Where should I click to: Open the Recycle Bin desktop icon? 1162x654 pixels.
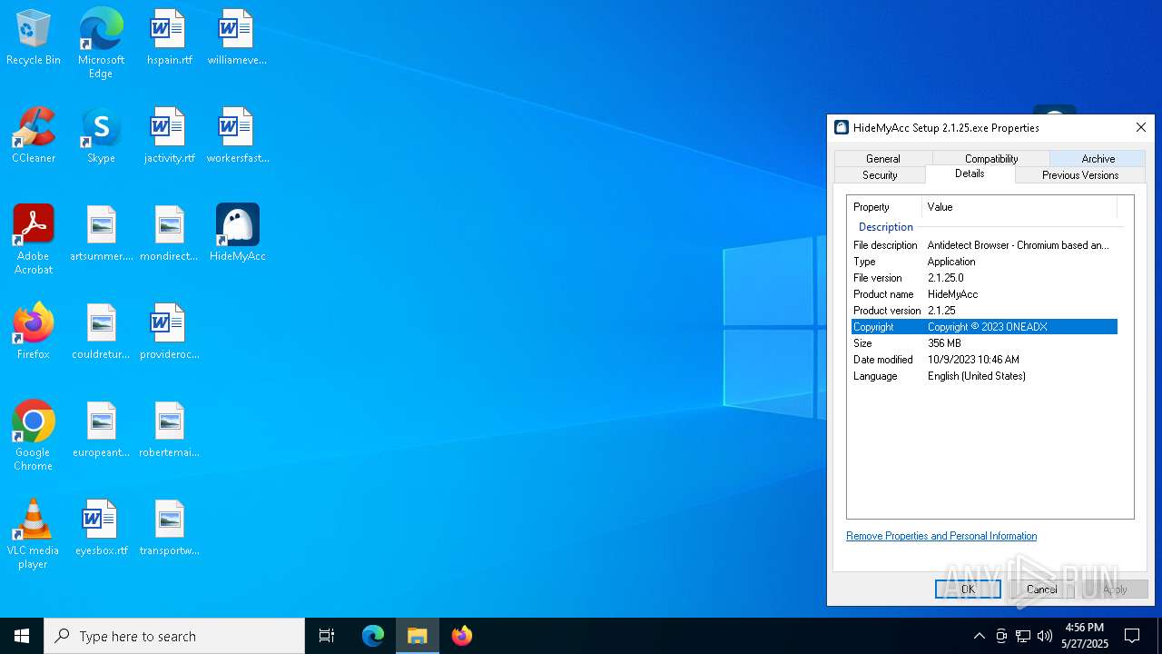(x=34, y=38)
